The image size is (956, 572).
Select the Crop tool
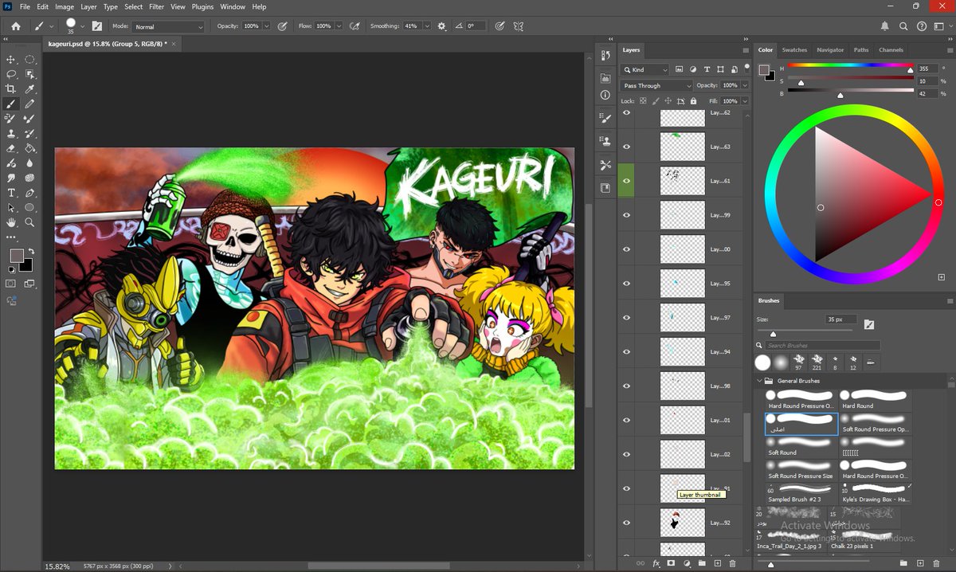pyautogui.click(x=11, y=89)
